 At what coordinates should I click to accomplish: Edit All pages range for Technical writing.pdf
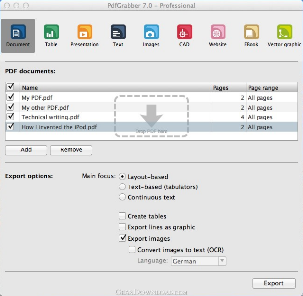click(x=260, y=117)
